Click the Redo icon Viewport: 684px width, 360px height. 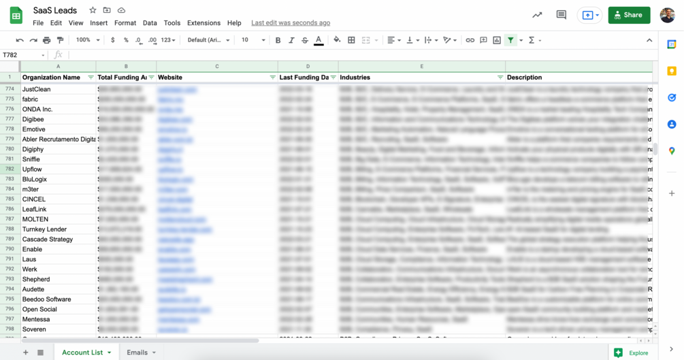tap(33, 40)
